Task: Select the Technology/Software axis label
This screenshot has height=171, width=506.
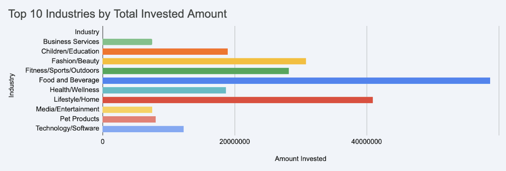Action: (x=67, y=128)
